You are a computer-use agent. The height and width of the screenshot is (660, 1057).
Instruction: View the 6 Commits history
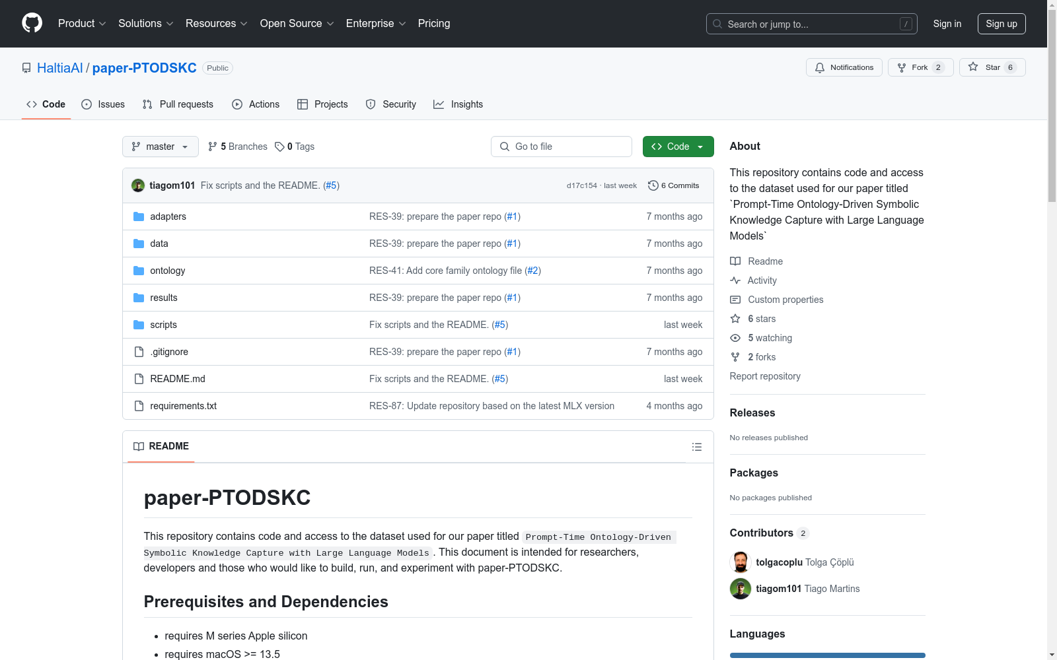coord(674,185)
